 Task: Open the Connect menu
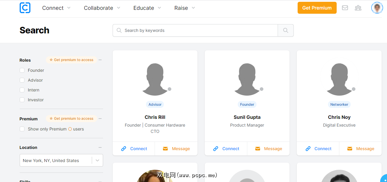point(56,8)
